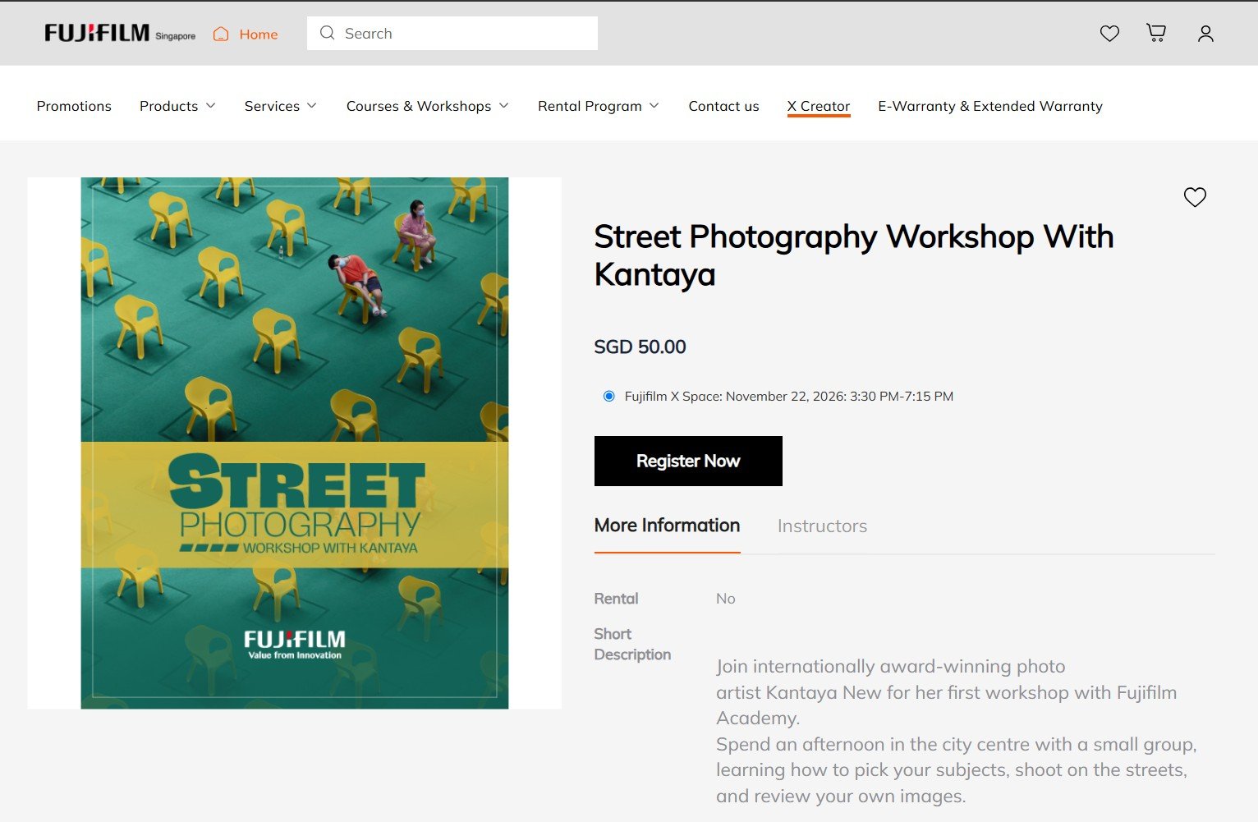Image resolution: width=1258 pixels, height=822 pixels.
Task: Select the Fujifilm X Space November 22 session
Action: [x=609, y=396]
